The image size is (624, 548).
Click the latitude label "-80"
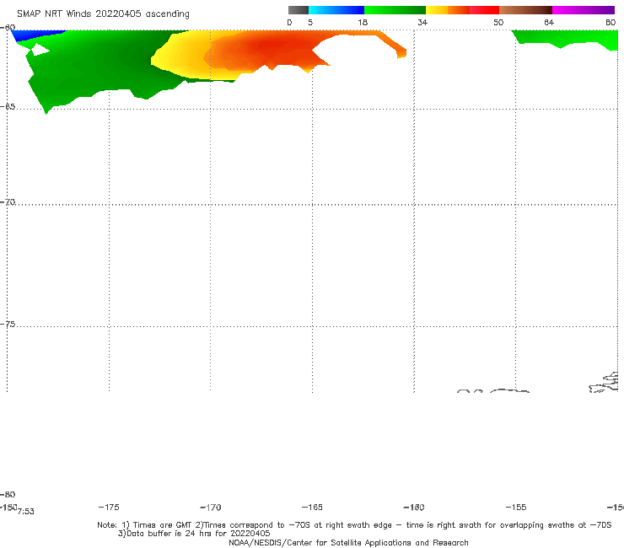pyautogui.click(x=8, y=494)
